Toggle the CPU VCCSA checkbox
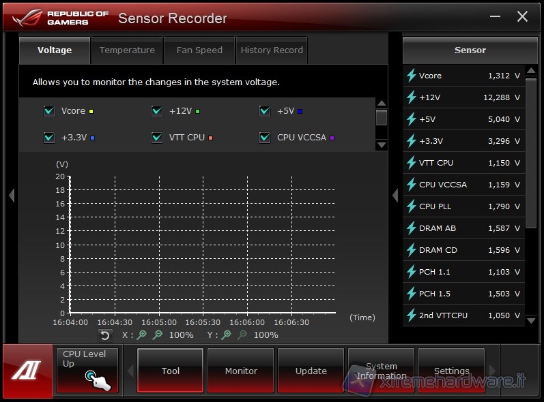Image resolution: width=544 pixels, height=402 pixels. coord(265,138)
